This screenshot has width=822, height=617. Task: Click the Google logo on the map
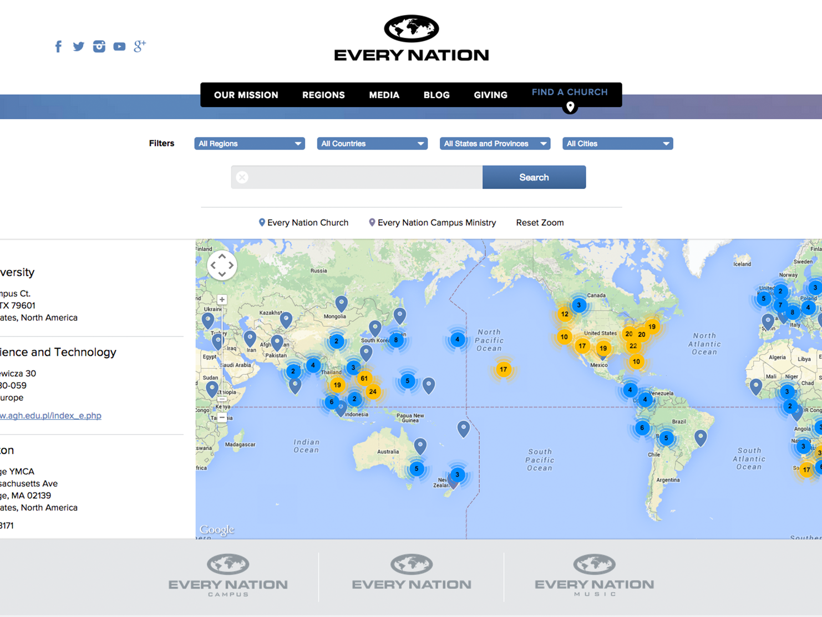click(x=216, y=530)
